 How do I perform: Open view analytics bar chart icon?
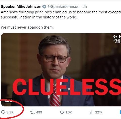[92, 112]
